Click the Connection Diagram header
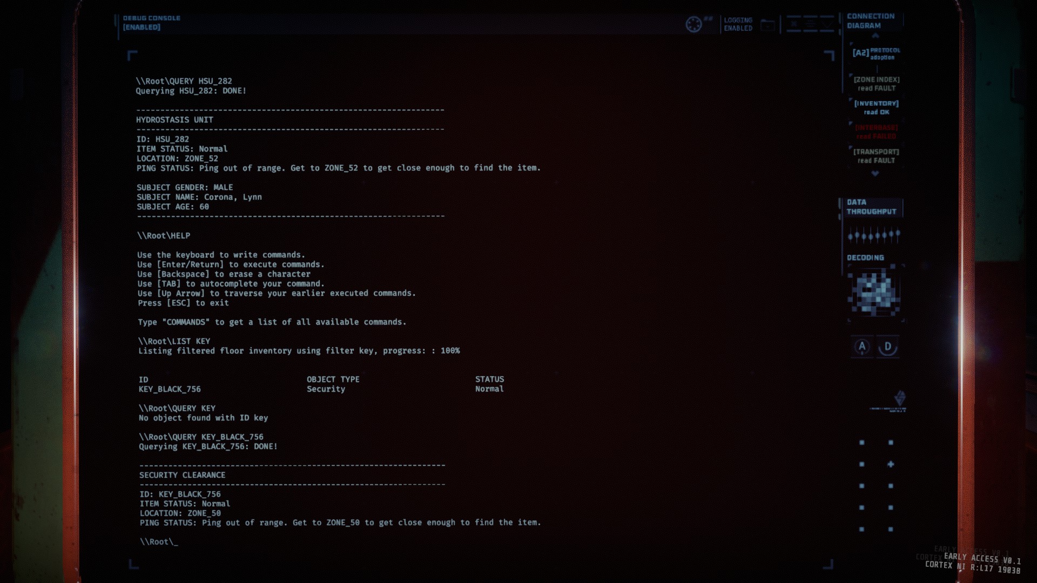 point(870,21)
